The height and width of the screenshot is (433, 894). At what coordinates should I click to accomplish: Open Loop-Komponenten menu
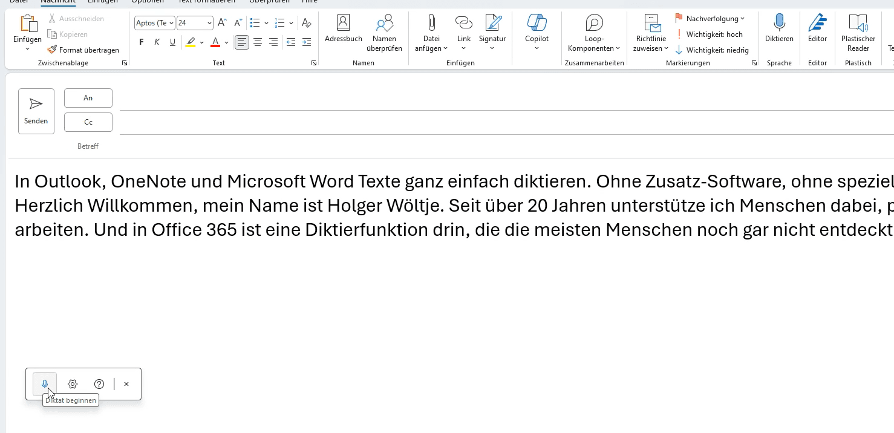pos(594,33)
